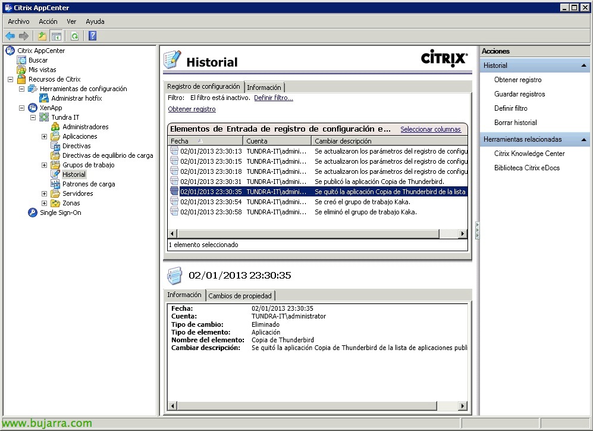Select the Single Sign-On key icon
This screenshot has height=431, width=593.
[x=33, y=213]
